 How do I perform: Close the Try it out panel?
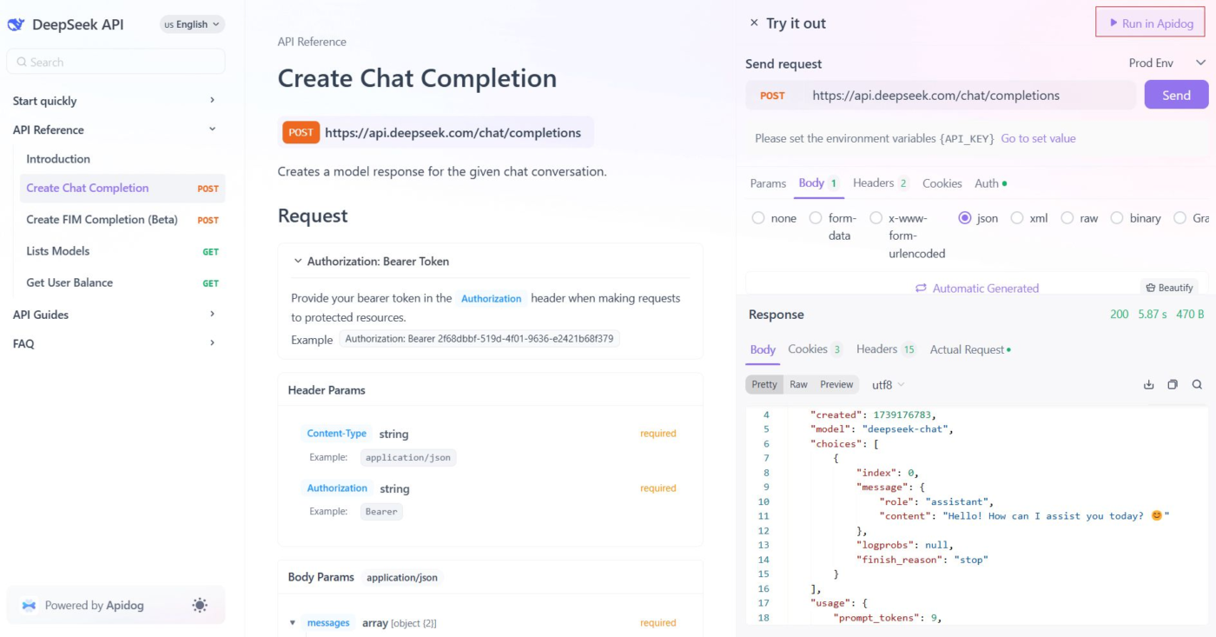point(754,23)
